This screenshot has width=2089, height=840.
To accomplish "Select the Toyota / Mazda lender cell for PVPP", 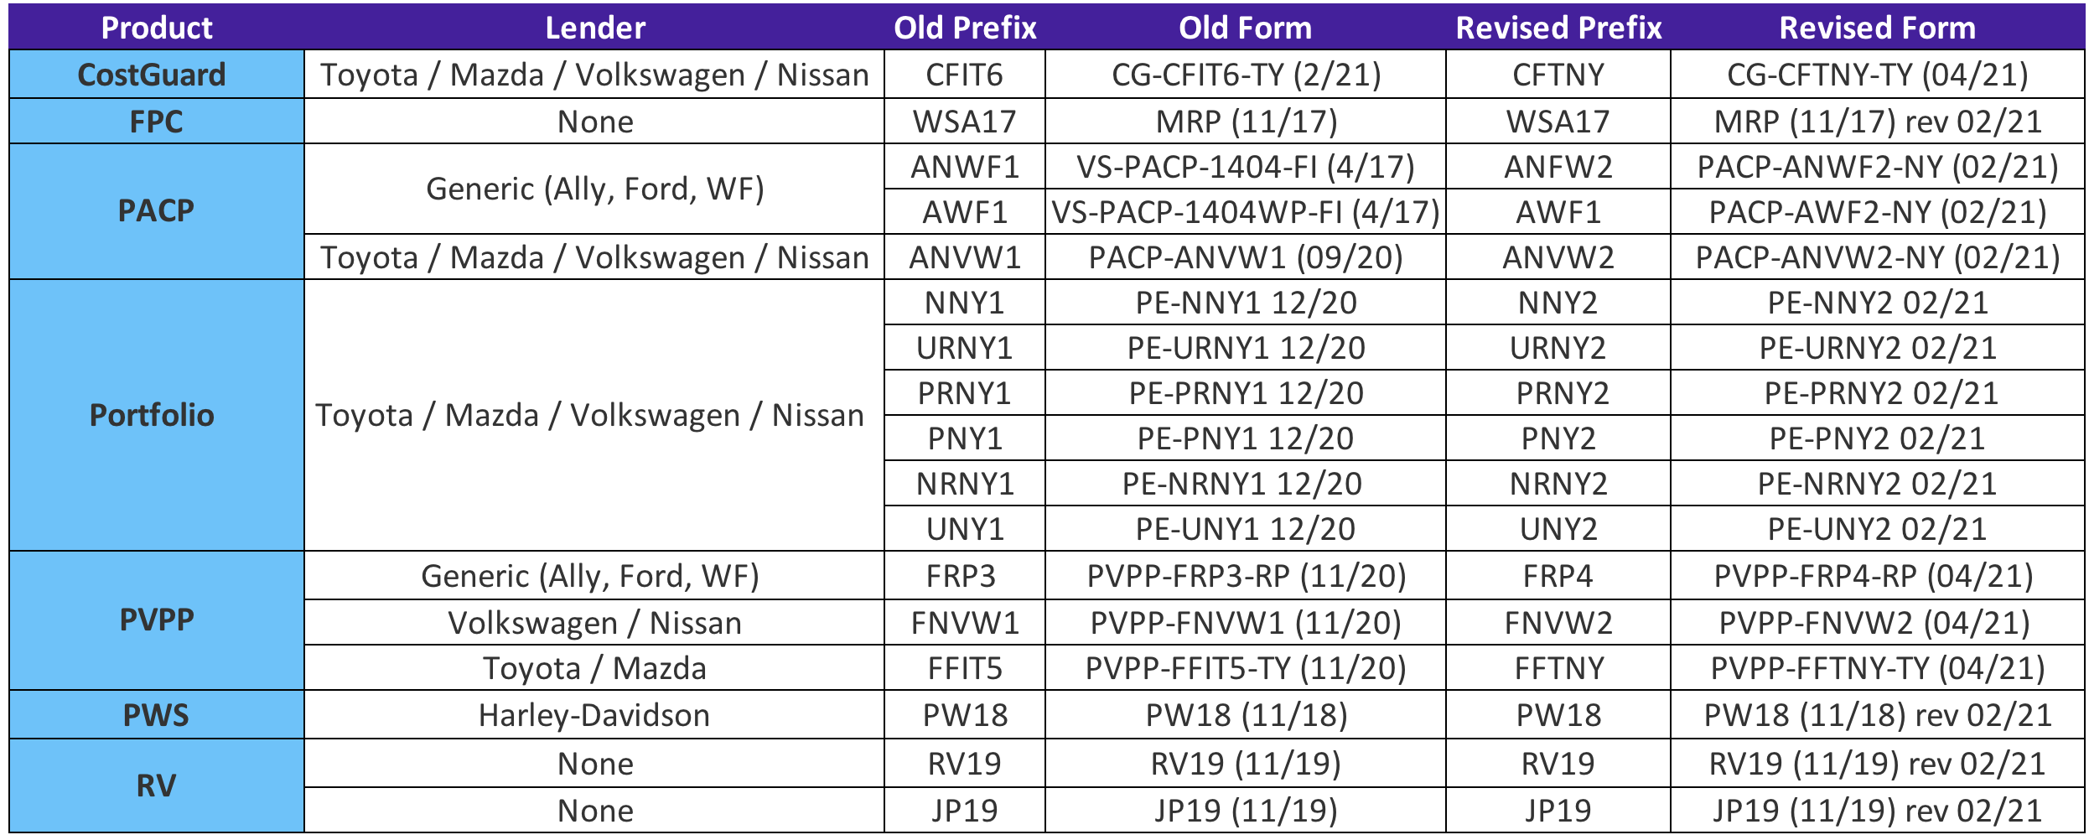I will click(594, 668).
